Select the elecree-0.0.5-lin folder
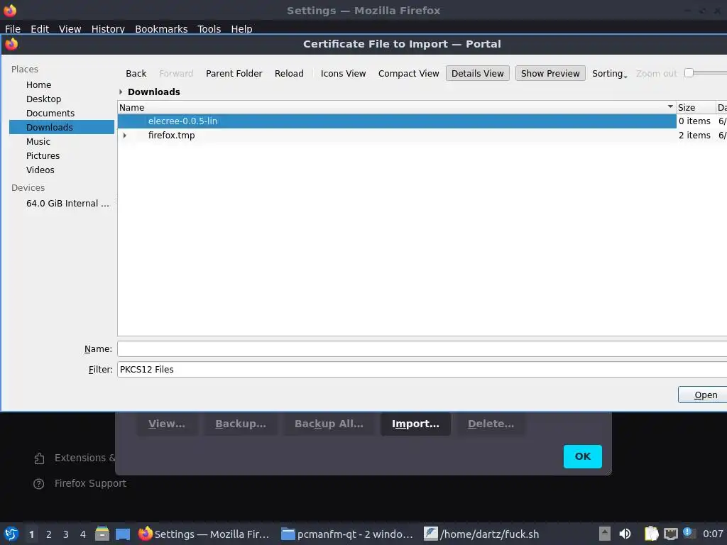Screen dimensions: 727x545 coord(396,121)
